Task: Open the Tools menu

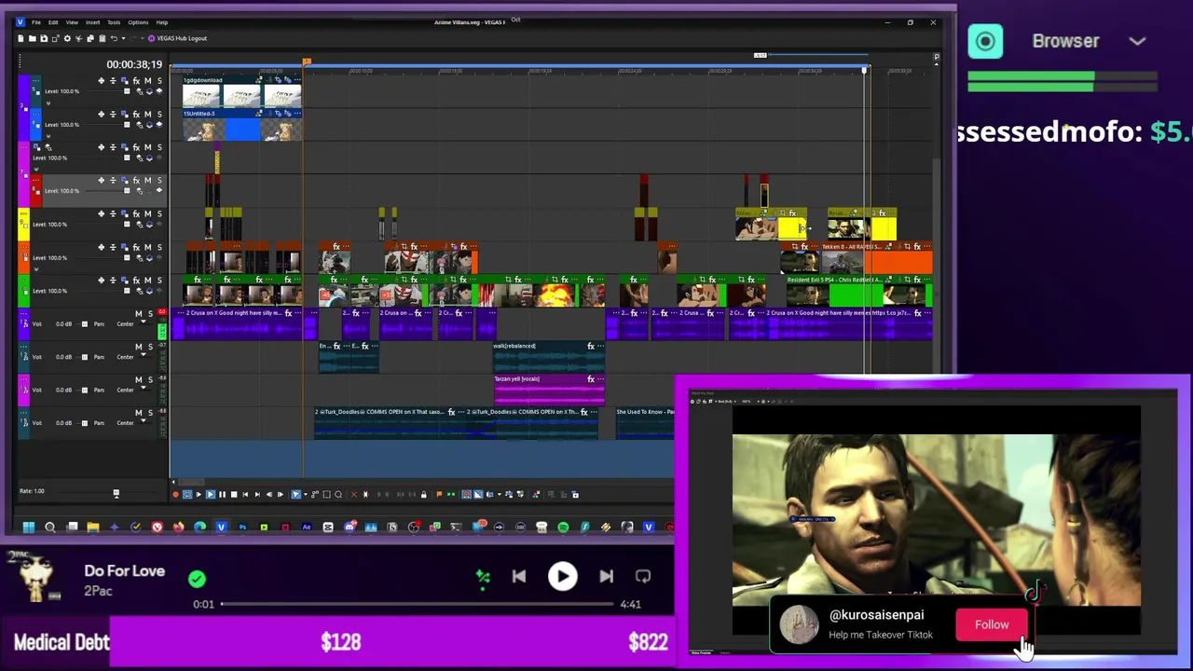Action: 114,22
